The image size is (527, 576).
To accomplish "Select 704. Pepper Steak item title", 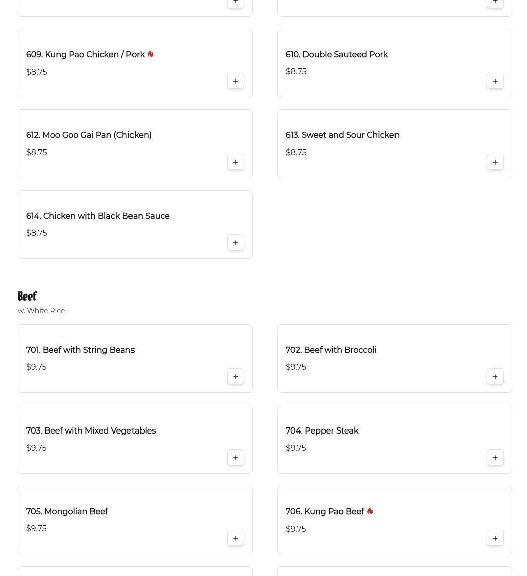I will 322,431.
